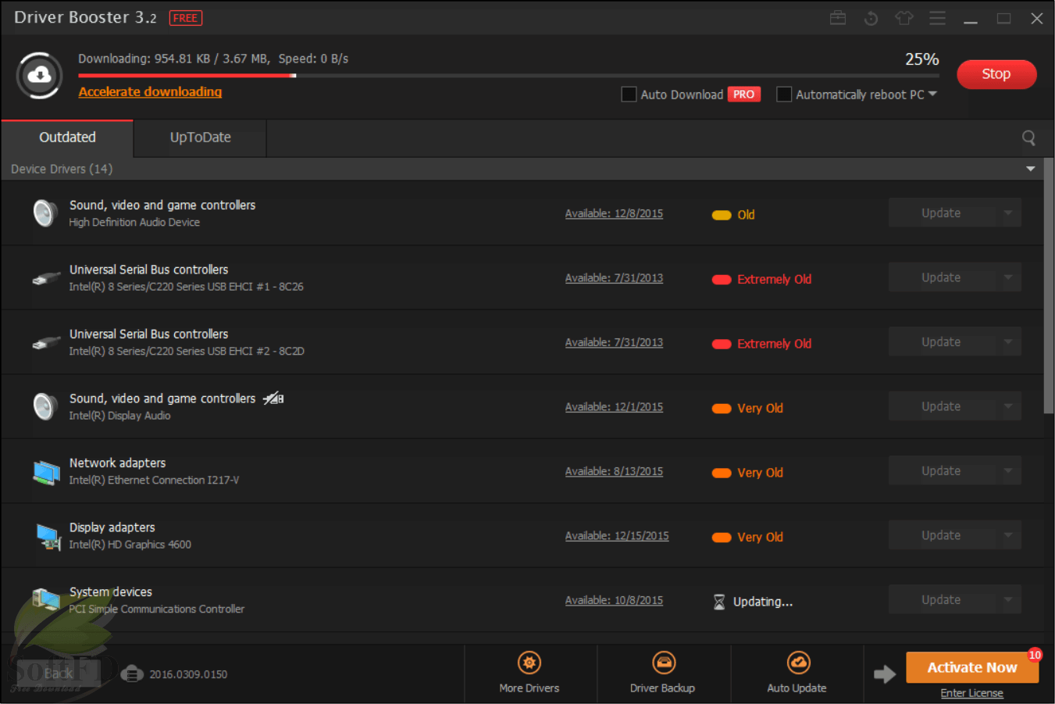Click the red notification badge showing 10
This screenshot has width=1055, height=704.
[1035, 655]
